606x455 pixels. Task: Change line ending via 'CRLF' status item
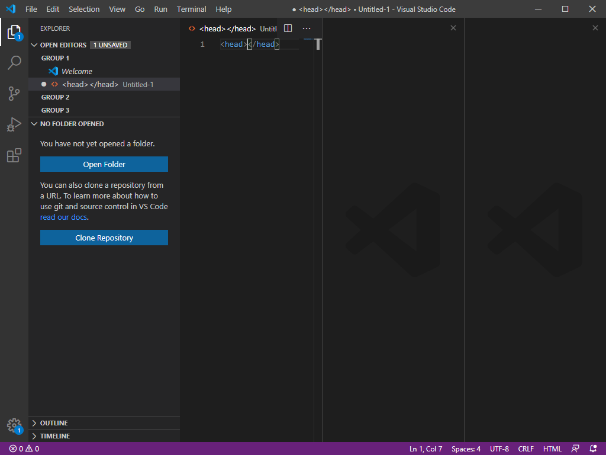pyautogui.click(x=526, y=449)
